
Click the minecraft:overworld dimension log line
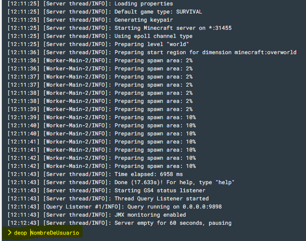152,52
